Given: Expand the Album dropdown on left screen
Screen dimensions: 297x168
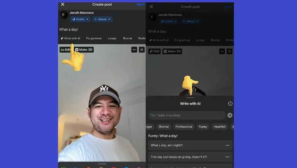Looking at the screenshot, I should pyautogui.click(x=102, y=19).
